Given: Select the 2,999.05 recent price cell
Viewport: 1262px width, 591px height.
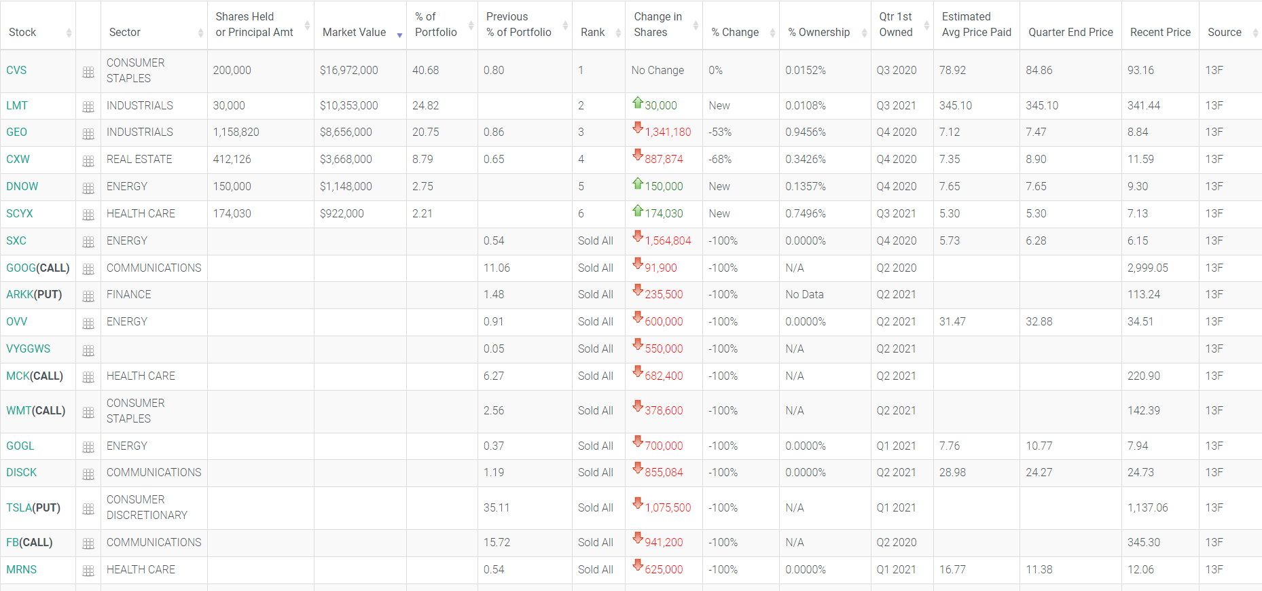Looking at the screenshot, I should 1160,268.
